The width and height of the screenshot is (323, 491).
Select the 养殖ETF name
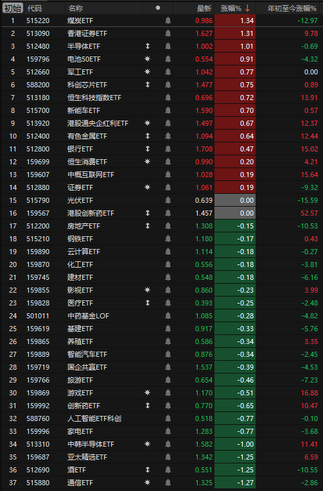[x=80, y=341]
